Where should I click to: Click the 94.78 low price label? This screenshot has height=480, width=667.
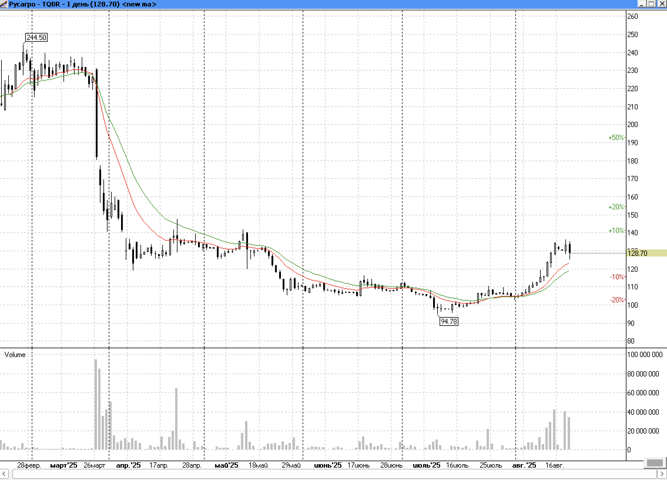tap(449, 321)
